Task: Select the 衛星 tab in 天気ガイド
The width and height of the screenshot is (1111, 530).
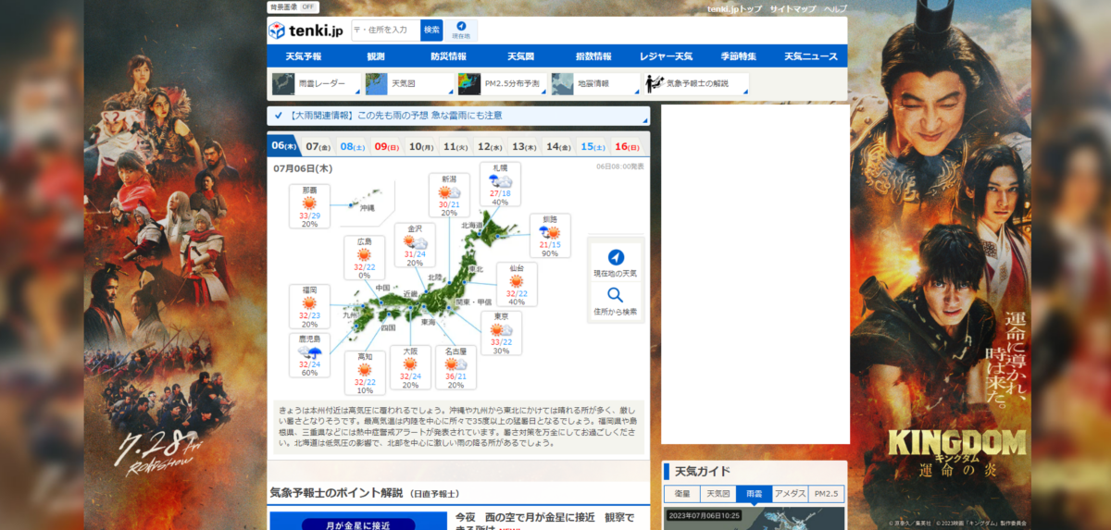Action: click(681, 494)
